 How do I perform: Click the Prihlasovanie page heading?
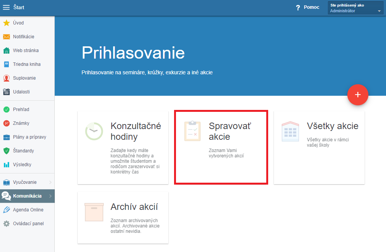133,53
